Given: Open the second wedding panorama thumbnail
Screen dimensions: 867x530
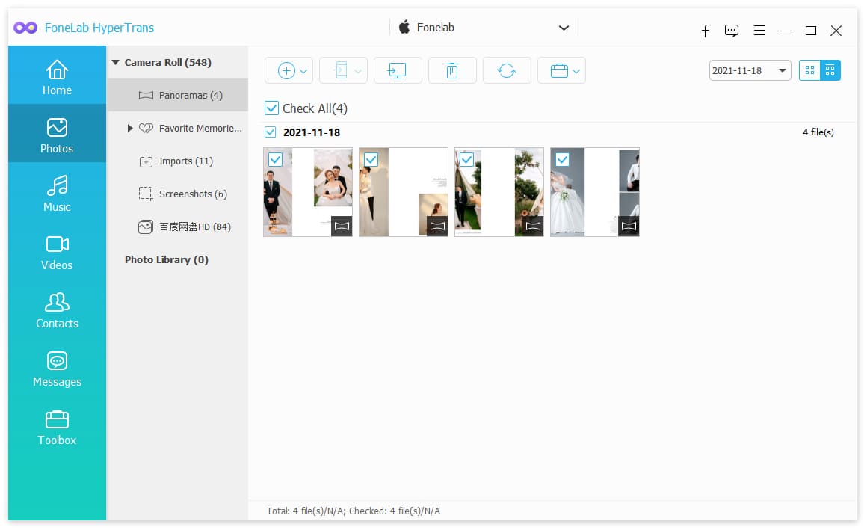Looking at the screenshot, I should point(404,192).
